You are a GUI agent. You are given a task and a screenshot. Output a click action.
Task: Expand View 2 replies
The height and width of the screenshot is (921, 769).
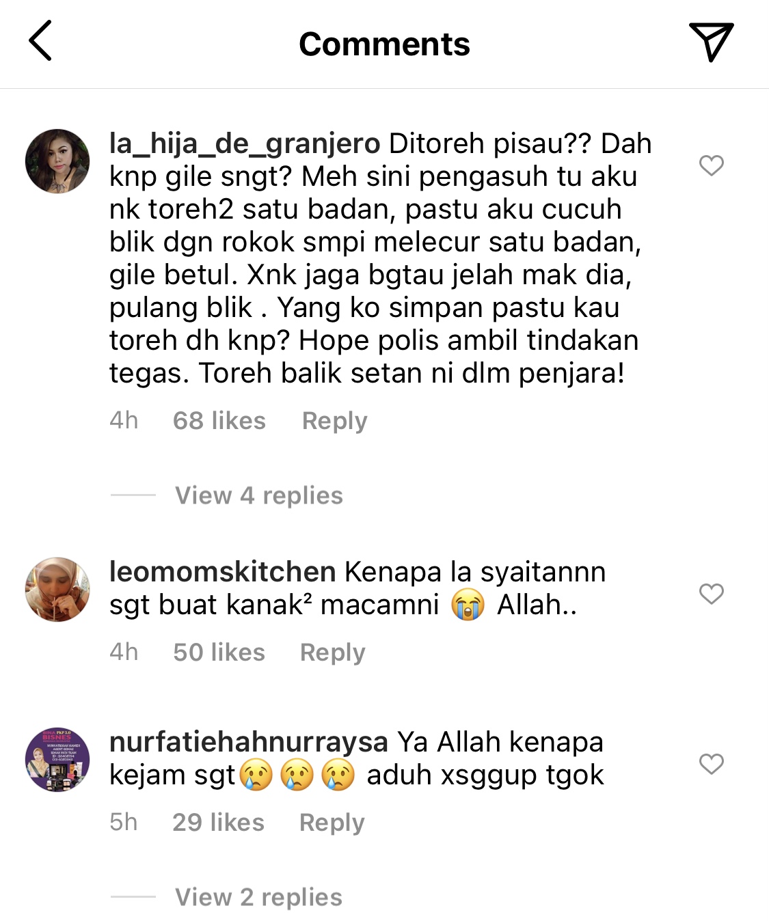point(258,897)
